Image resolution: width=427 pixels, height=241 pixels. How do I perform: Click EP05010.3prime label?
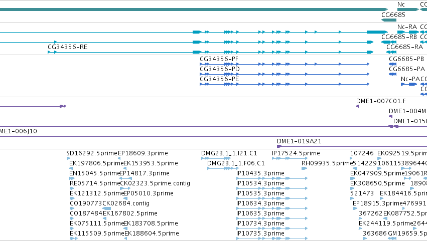149,193
